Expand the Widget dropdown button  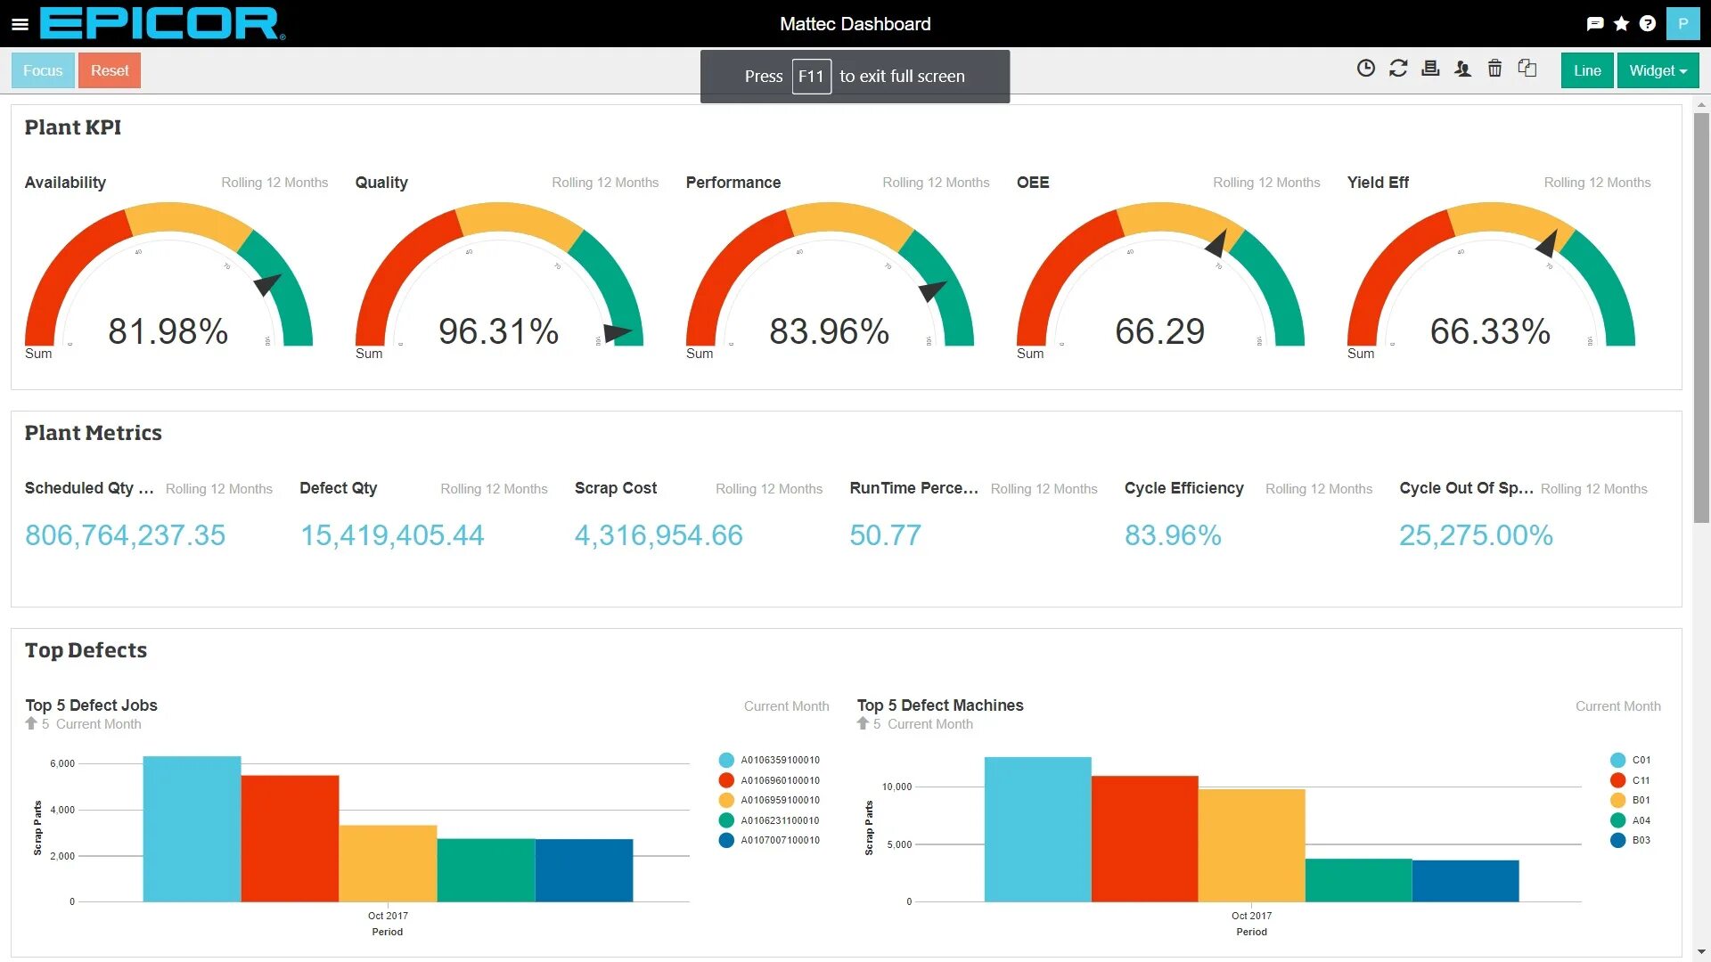(1658, 70)
